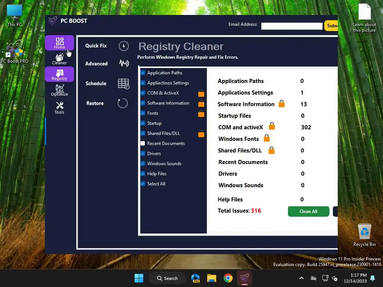
Task: Click the network icon in system tray
Action: click(325, 278)
